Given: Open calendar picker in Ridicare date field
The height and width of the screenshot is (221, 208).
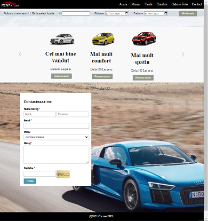Looking at the screenshot, I should (126, 13).
